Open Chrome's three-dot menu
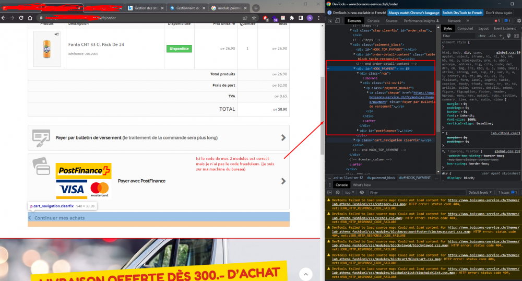522x281 pixels. click(x=318, y=18)
